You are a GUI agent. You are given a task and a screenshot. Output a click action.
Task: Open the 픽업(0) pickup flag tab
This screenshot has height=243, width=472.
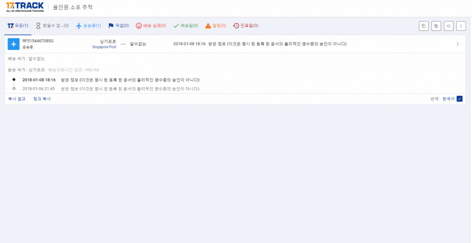pyautogui.click(x=119, y=26)
